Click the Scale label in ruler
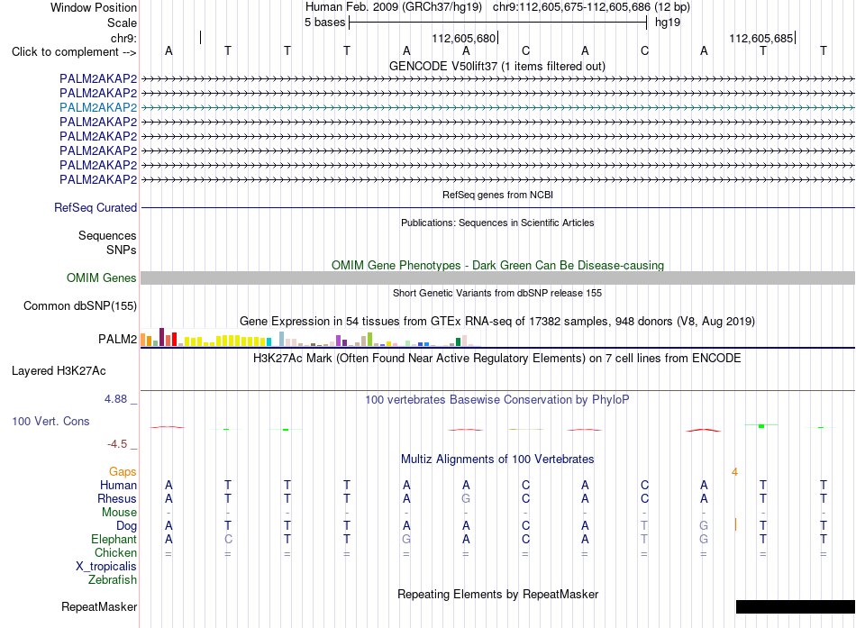This screenshot has height=628, width=856. 122,23
